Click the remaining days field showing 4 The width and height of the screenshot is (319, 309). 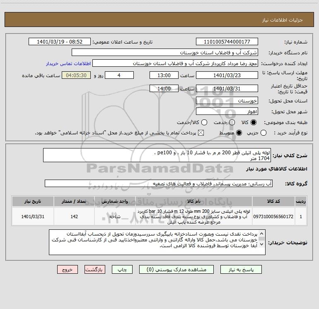(119, 75)
